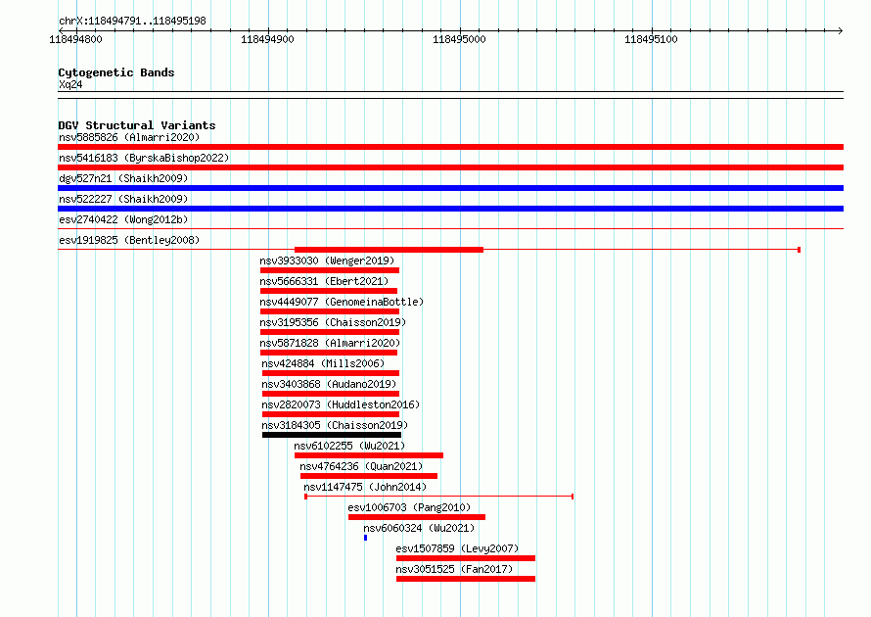Image resolution: width=871 pixels, height=617 pixels.
Task: Select the DGV Structural Variants track title
Action: 137,125
